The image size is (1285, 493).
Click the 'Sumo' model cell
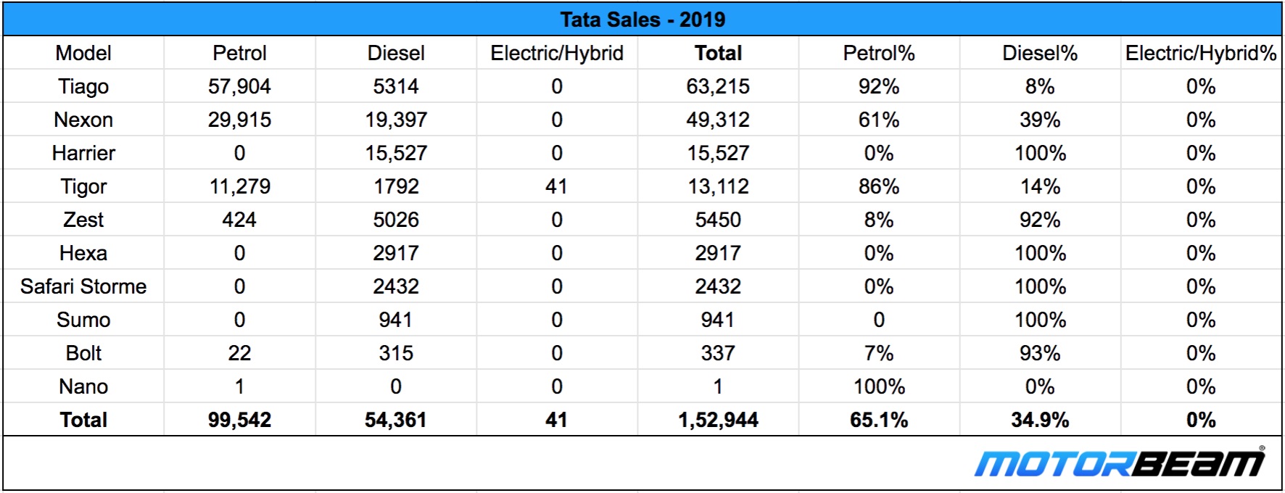[x=83, y=320]
